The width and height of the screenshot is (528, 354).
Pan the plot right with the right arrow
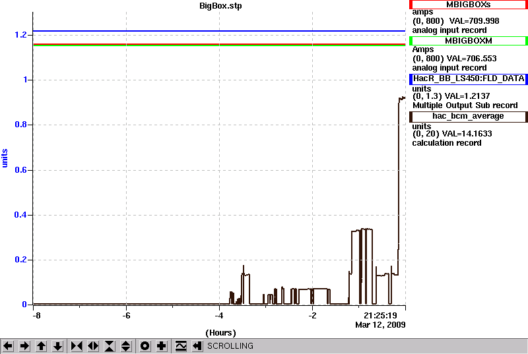(24, 346)
